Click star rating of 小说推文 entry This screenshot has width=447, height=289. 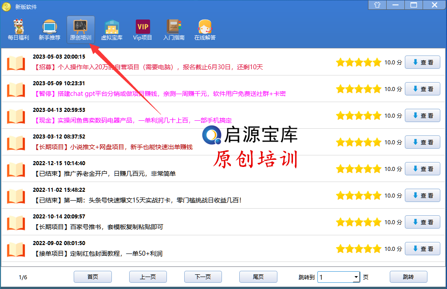pos(359,142)
